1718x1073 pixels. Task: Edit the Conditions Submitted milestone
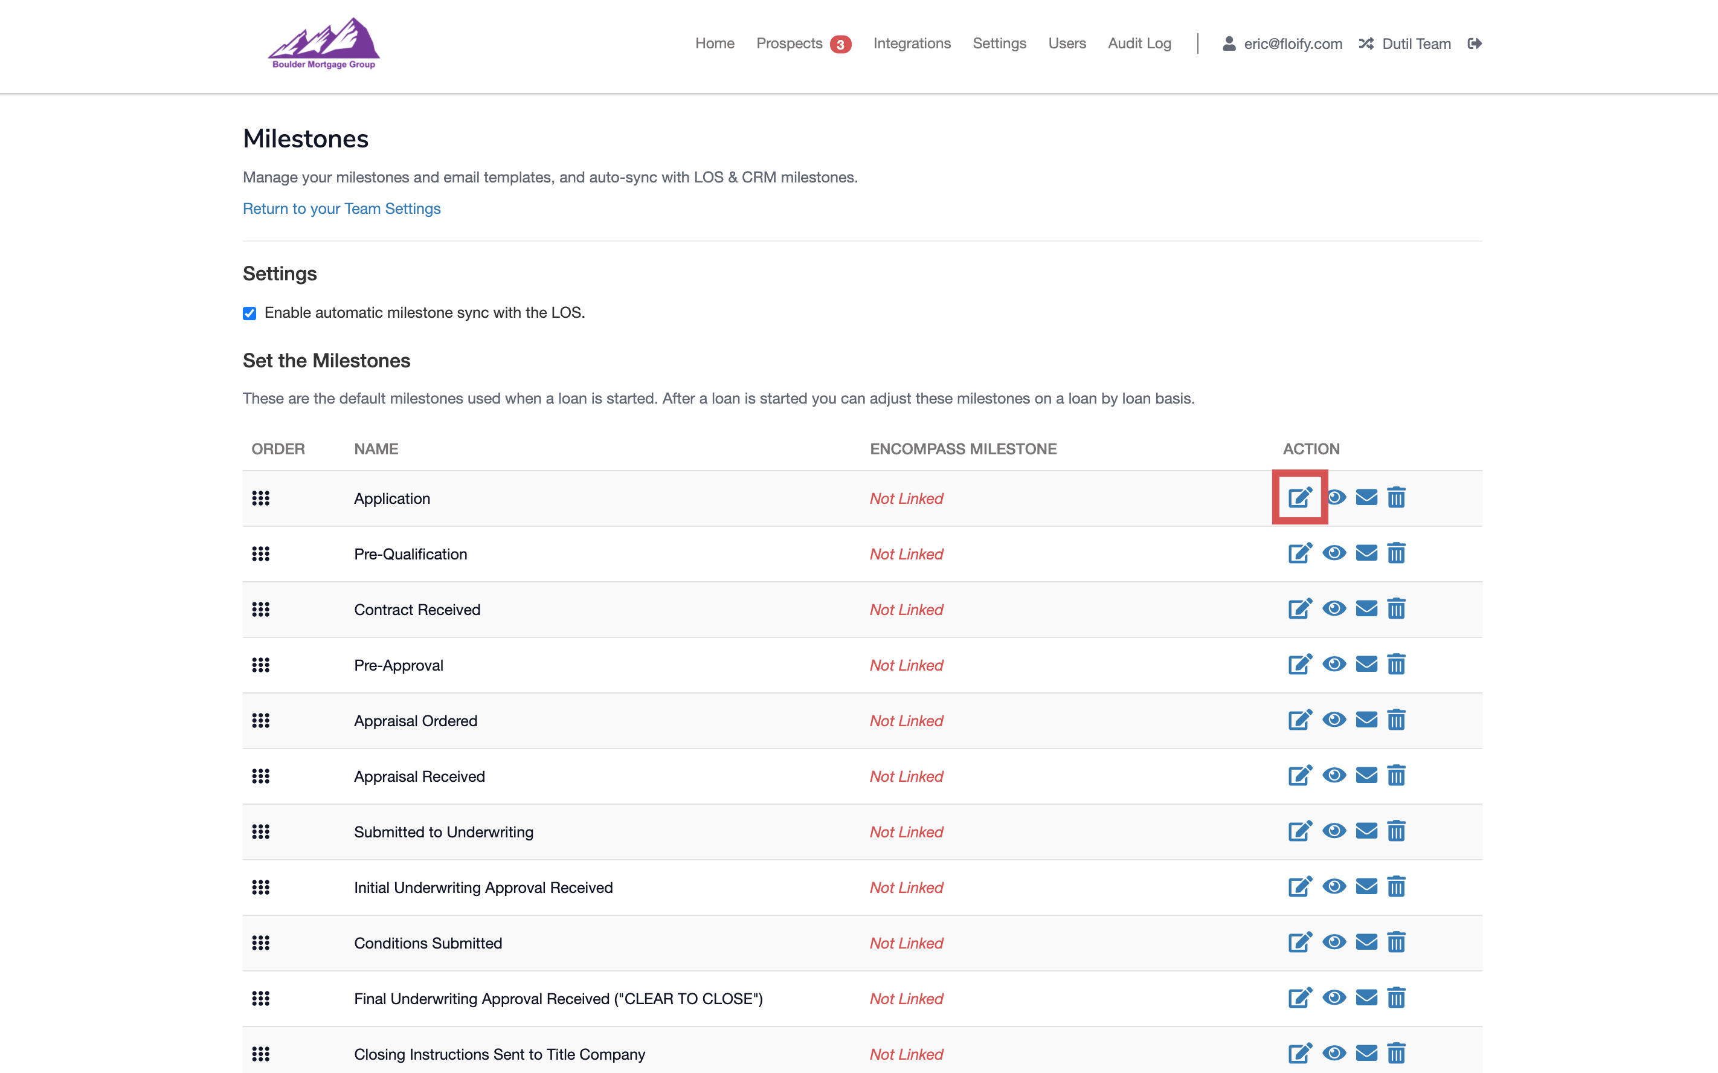pyautogui.click(x=1299, y=942)
